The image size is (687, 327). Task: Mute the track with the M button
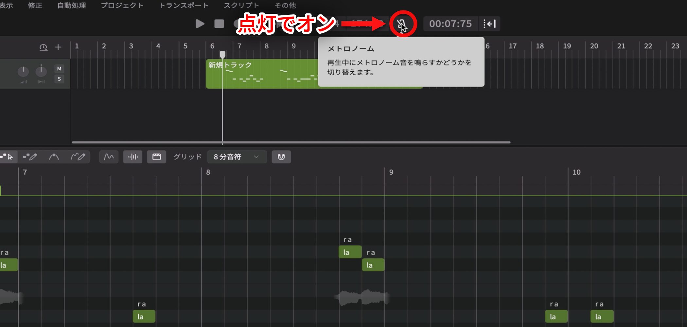coord(59,69)
